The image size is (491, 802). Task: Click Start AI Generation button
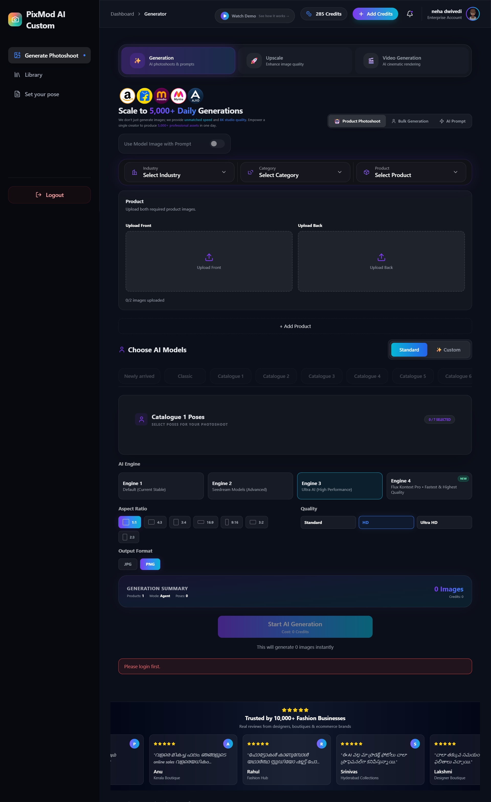295,627
